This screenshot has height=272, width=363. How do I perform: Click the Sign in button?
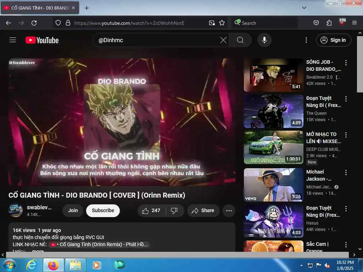pyautogui.click(x=334, y=40)
